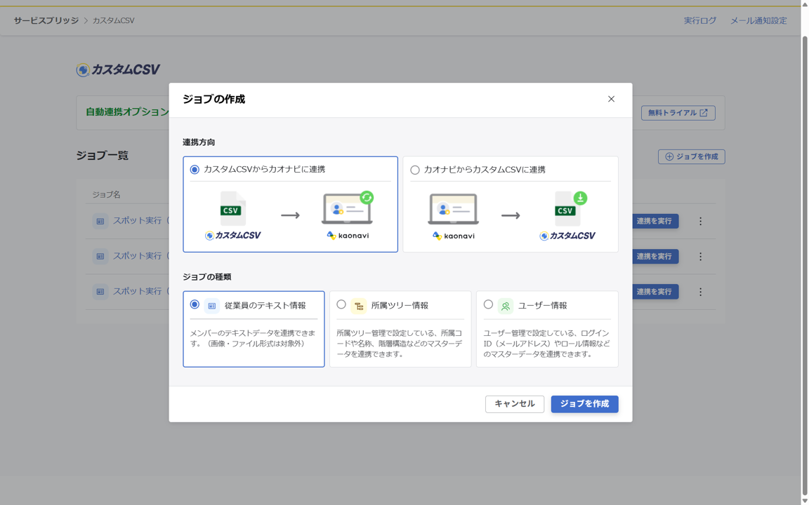Image resolution: width=809 pixels, height=505 pixels.
Task: Click the カスタムCSV logo in first card
Action: pos(232,236)
